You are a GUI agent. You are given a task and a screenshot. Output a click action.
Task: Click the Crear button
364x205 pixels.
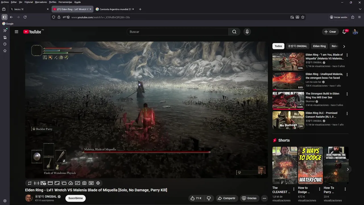(x=330, y=32)
